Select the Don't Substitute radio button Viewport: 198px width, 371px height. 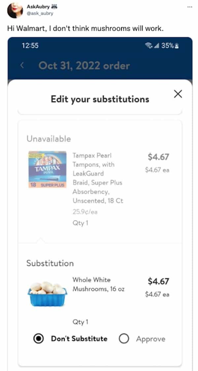(39, 339)
